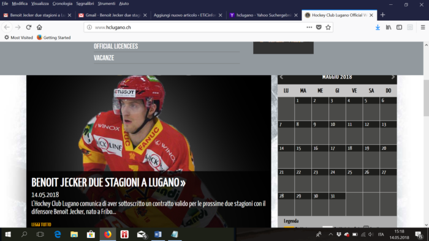Open the Firefox hamburger menu
This screenshot has width=429, height=241.
coord(423,28)
